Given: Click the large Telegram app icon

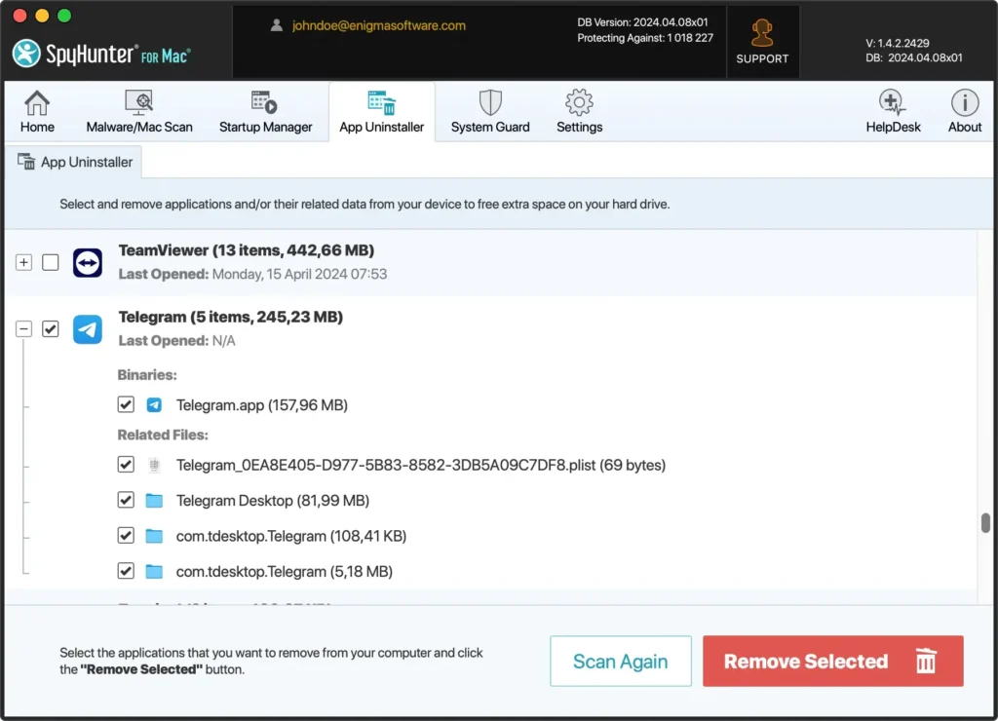Looking at the screenshot, I should pyautogui.click(x=87, y=329).
